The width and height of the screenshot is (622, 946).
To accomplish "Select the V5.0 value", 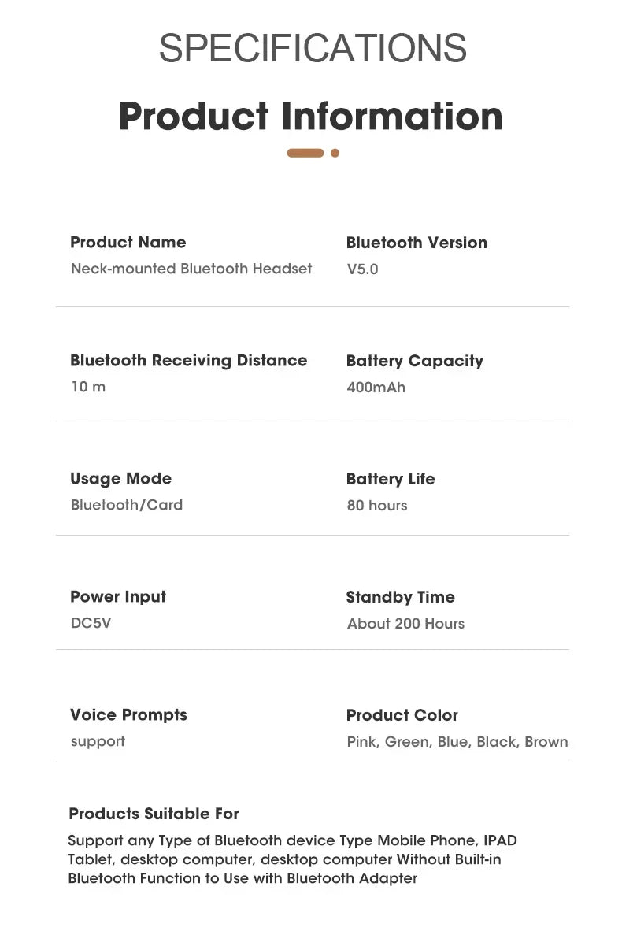I will click(x=362, y=269).
